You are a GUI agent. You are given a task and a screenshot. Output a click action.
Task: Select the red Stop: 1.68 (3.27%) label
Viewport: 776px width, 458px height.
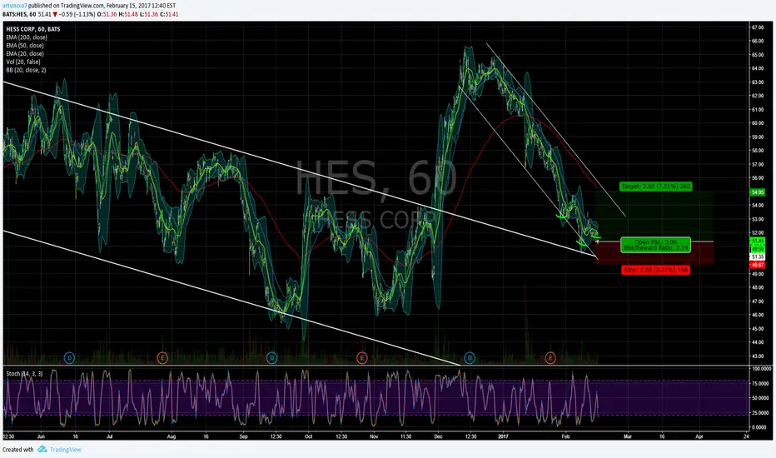(x=656, y=270)
